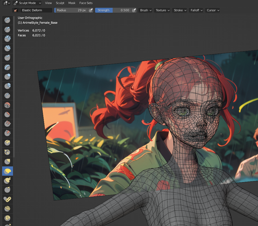
Task: Select the Flatten brush tool
Action: pyautogui.click(x=7, y=114)
